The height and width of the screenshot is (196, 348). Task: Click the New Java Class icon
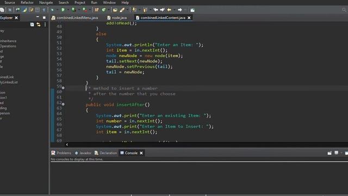point(104,10)
